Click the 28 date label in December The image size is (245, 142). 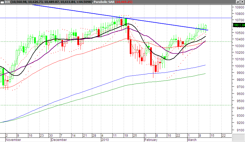tap(94, 136)
